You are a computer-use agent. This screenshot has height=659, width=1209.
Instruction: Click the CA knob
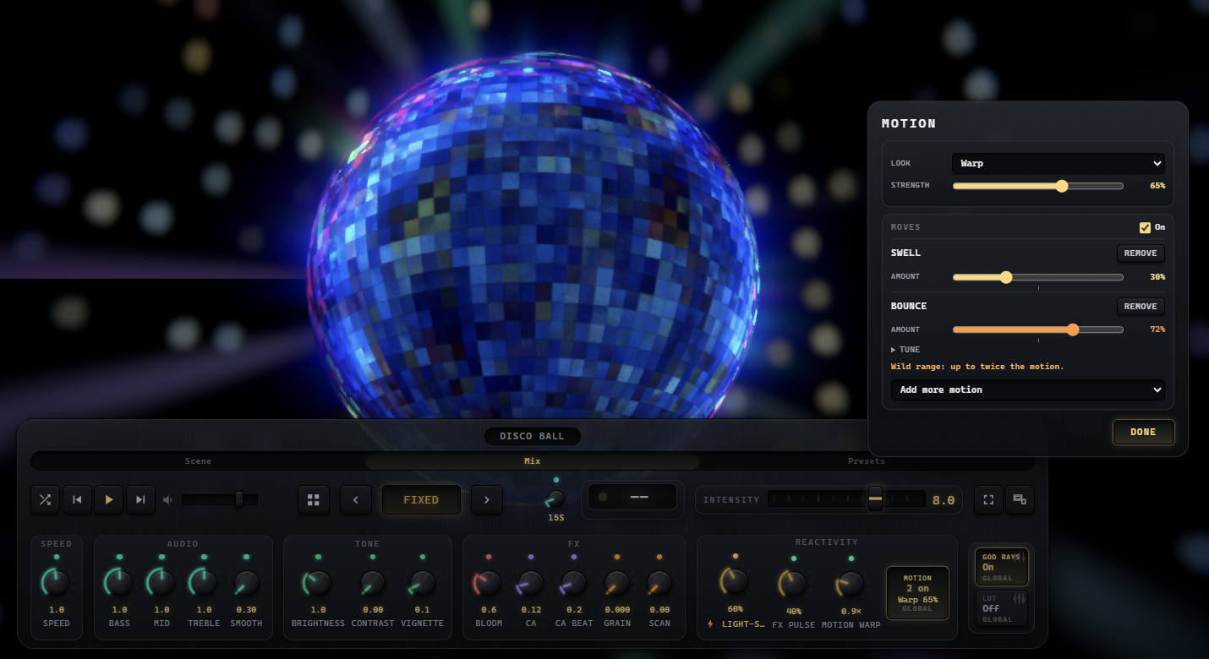click(531, 582)
